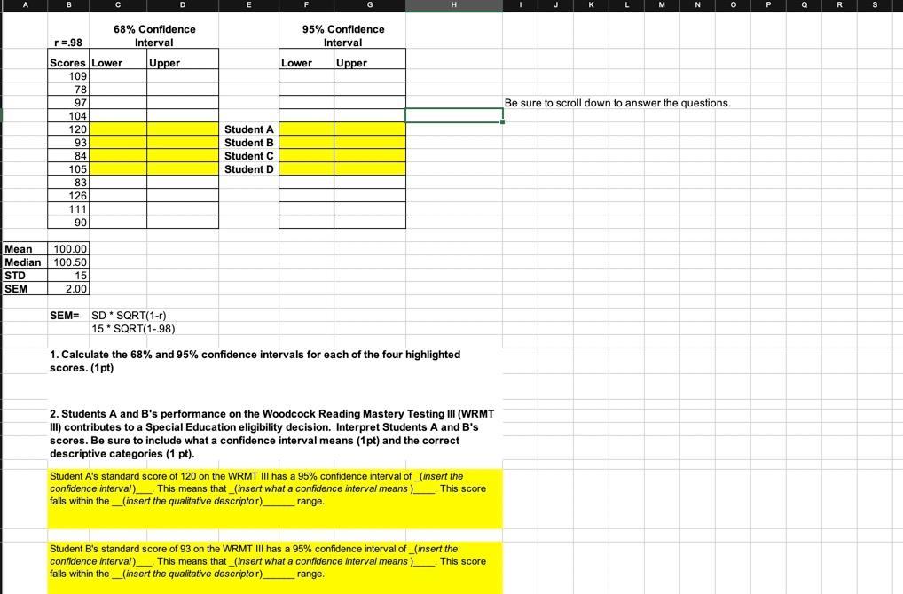Click the 'SD * SQRT(1-r)' formula text
This screenshot has height=594, width=903.
[129, 316]
